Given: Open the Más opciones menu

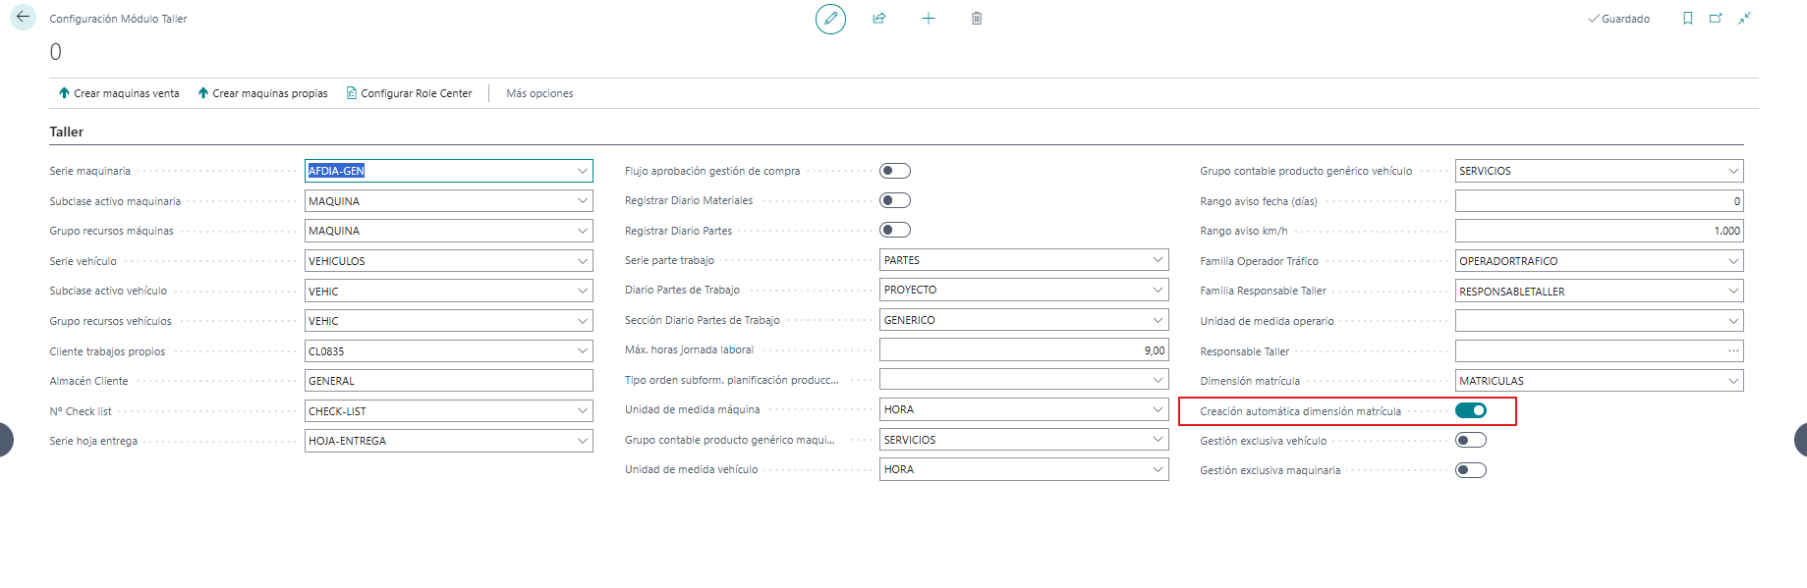Looking at the screenshot, I should point(539,93).
